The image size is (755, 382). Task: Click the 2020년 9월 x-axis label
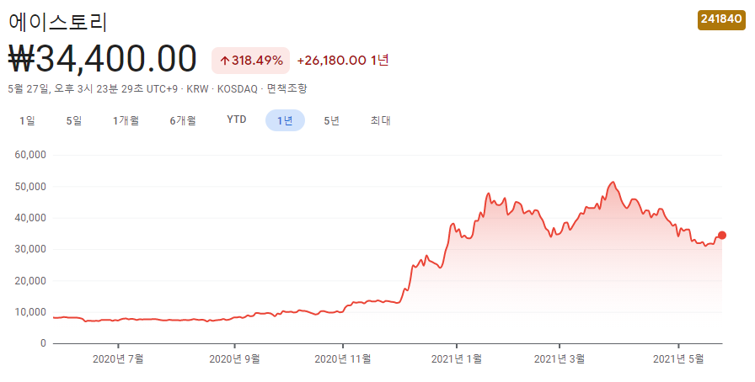click(x=234, y=359)
